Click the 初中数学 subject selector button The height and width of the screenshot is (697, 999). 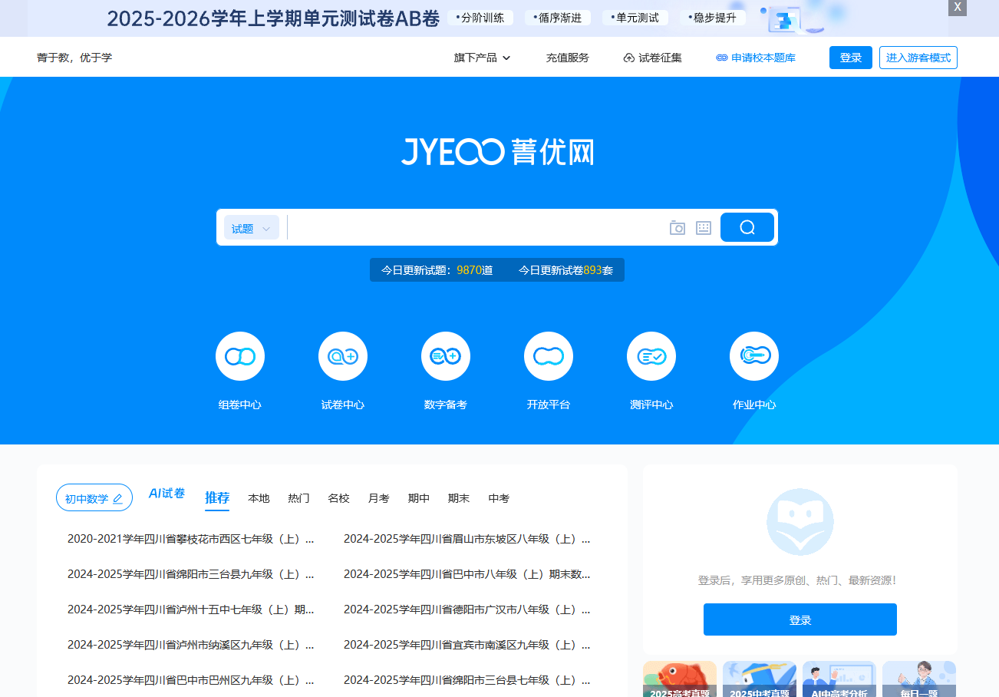94,497
